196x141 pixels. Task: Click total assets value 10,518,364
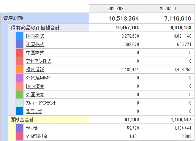point(124,19)
